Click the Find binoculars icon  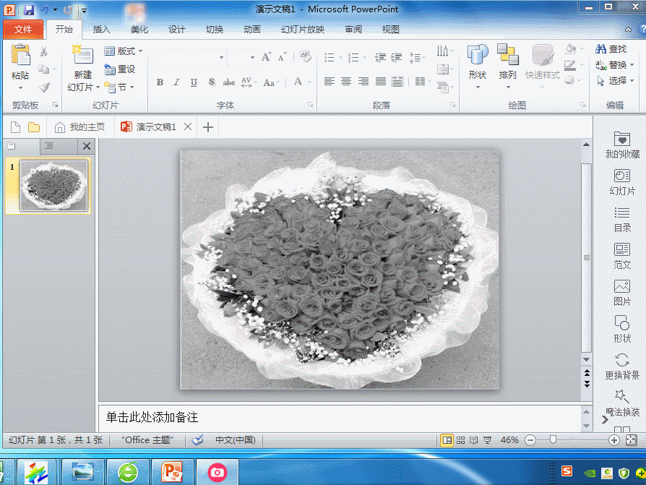600,49
